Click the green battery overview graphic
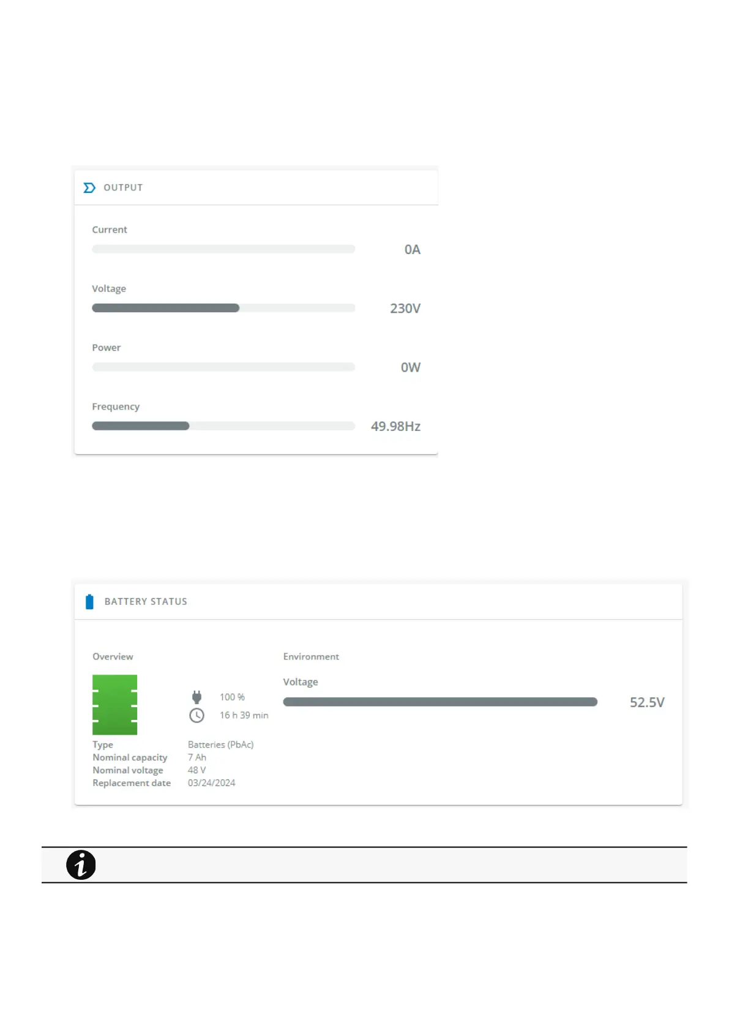 tap(114, 705)
